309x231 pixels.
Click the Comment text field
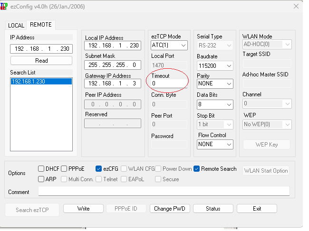coord(164,191)
